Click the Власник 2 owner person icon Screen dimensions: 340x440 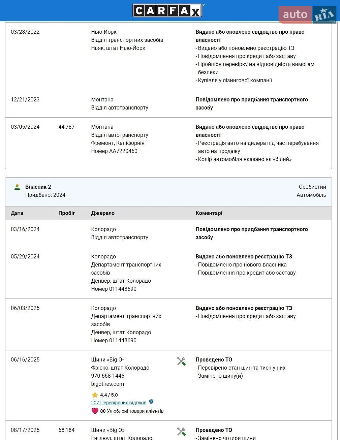point(17,187)
